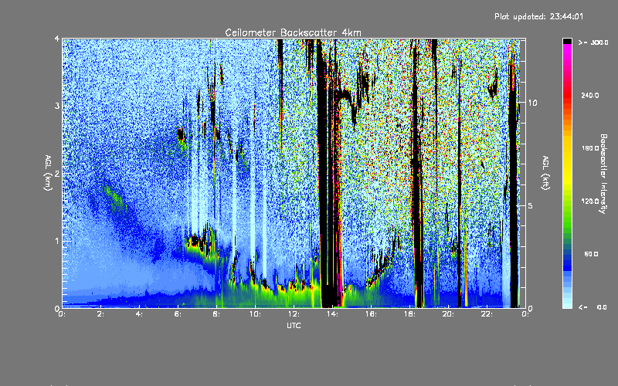
Task: Click the "4" km tick label
Action: 57,39
